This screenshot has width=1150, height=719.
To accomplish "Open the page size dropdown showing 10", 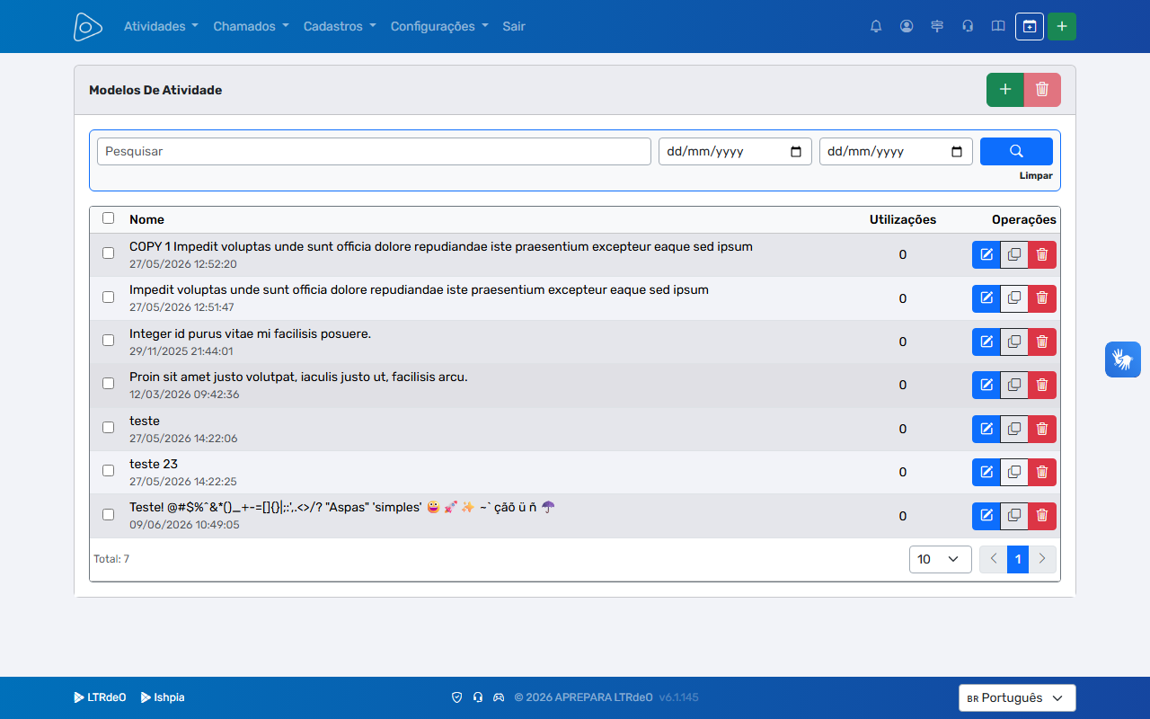I will (941, 559).
